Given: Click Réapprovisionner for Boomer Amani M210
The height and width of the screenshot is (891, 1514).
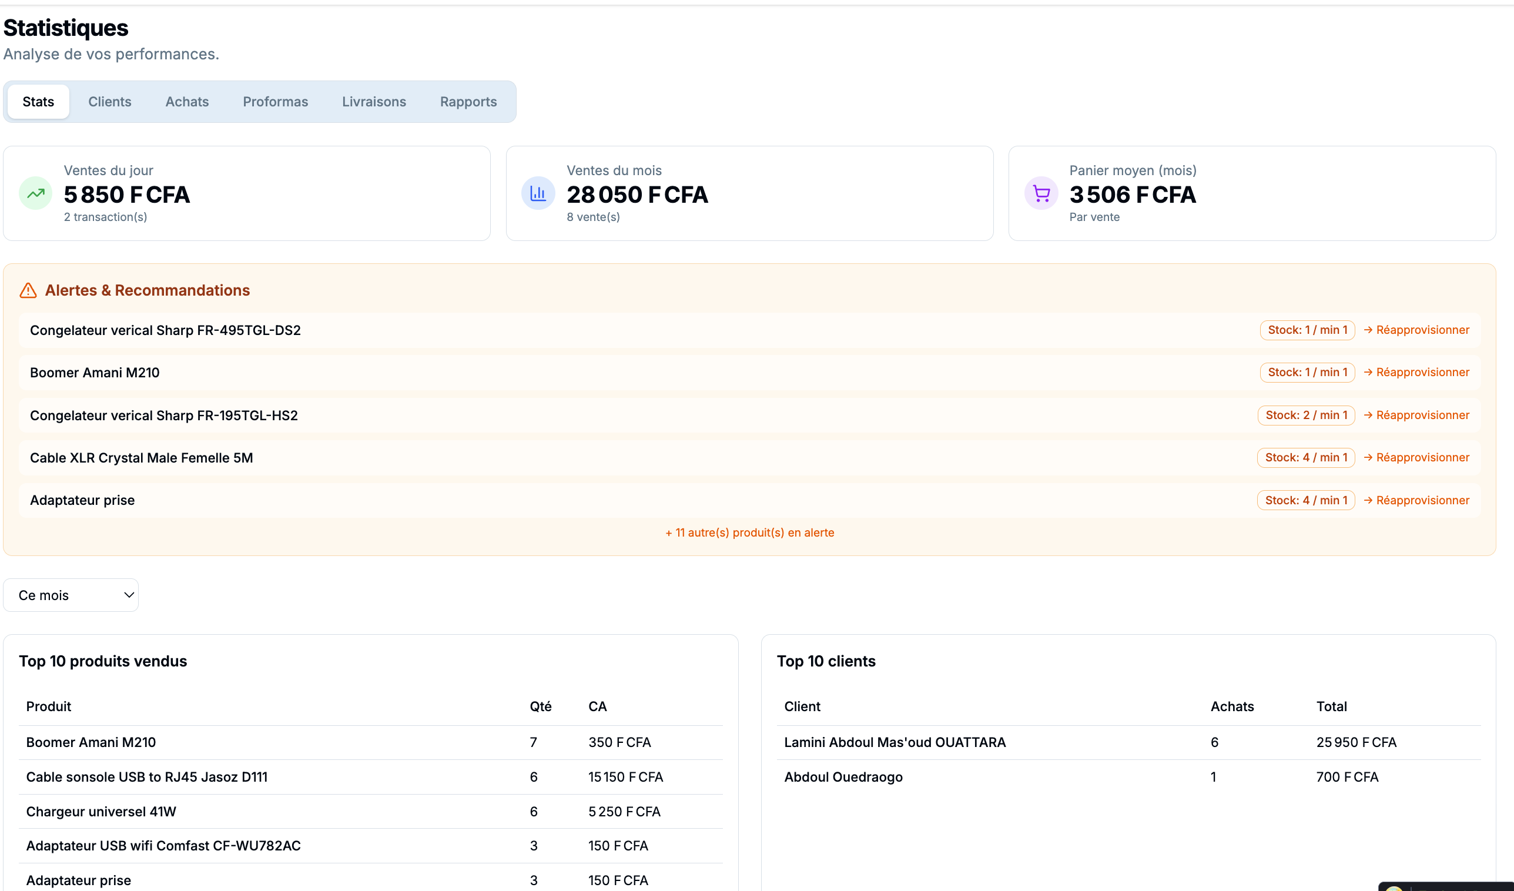Looking at the screenshot, I should pyautogui.click(x=1416, y=373).
